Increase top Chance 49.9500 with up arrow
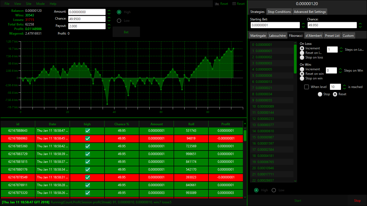 [x=109, y=18]
